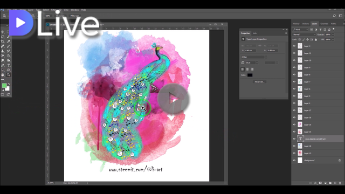The height and width of the screenshot is (194, 345).
Task: Open the font size dropdown in Properties
Action: 257,63
